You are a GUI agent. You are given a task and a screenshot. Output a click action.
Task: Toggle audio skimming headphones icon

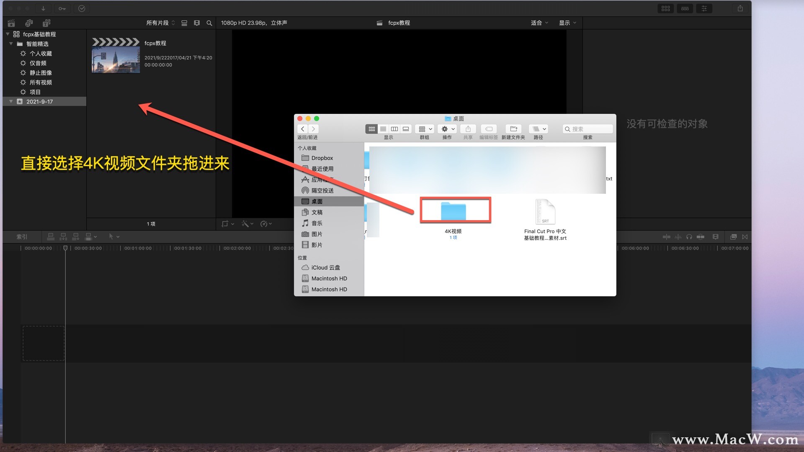point(689,237)
